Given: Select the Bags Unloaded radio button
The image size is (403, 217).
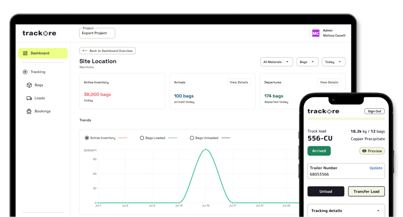Looking at the screenshot, I should point(192,138).
